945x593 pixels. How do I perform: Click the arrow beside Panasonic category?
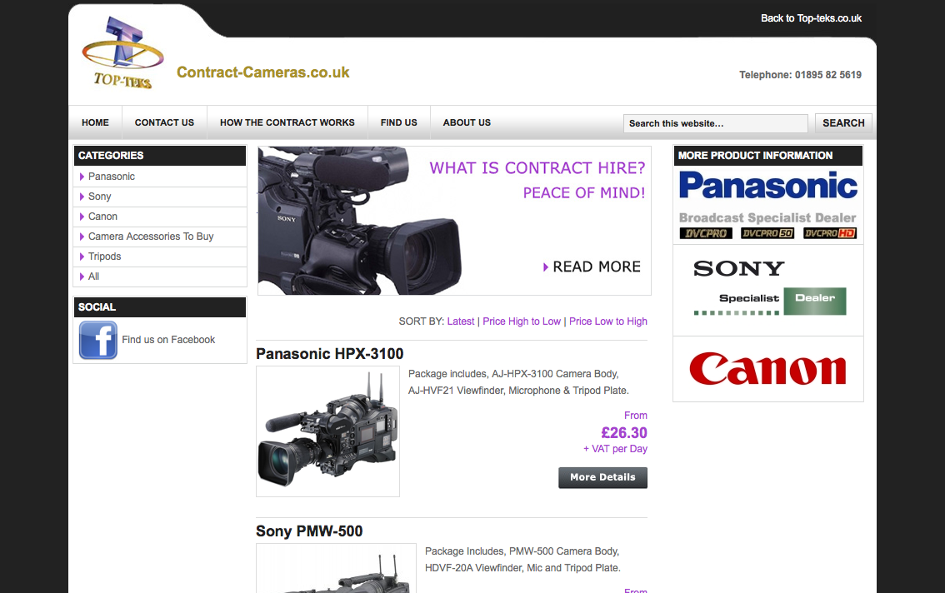pyautogui.click(x=82, y=177)
